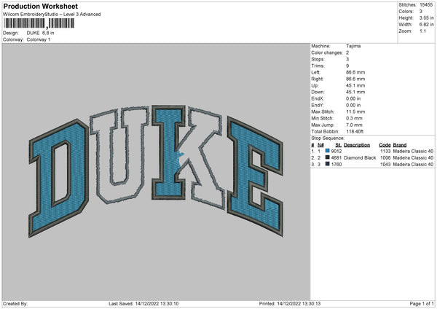This screenshot has height=309, width=437.
Task: Click the Production Worksheet title
Action: point(40,6)
